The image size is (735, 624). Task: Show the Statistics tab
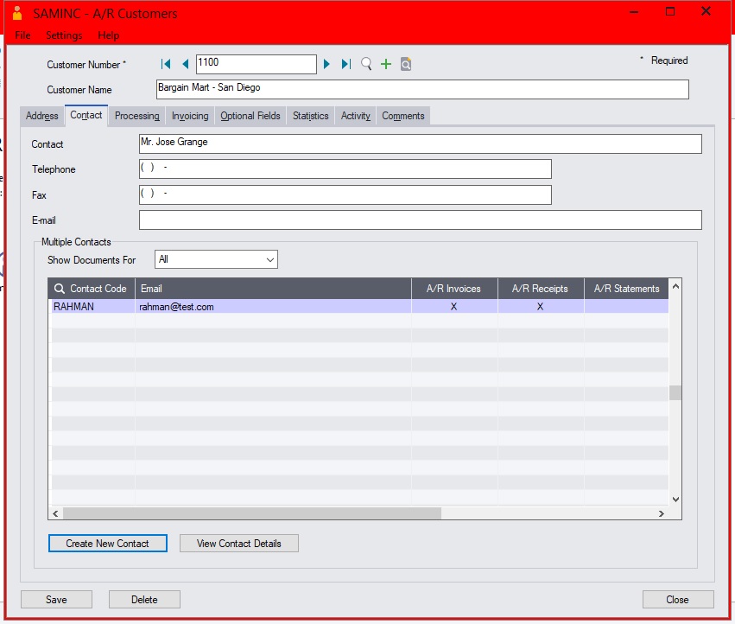tap(310, 116)
